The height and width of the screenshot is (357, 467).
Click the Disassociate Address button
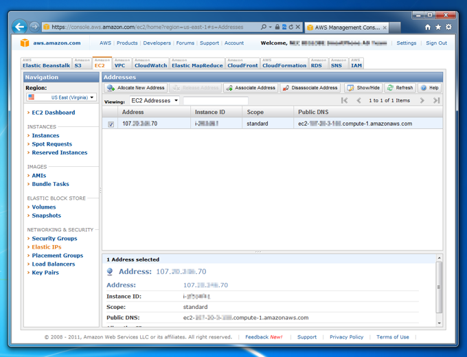pyautogui.click(x=310, y=88)
